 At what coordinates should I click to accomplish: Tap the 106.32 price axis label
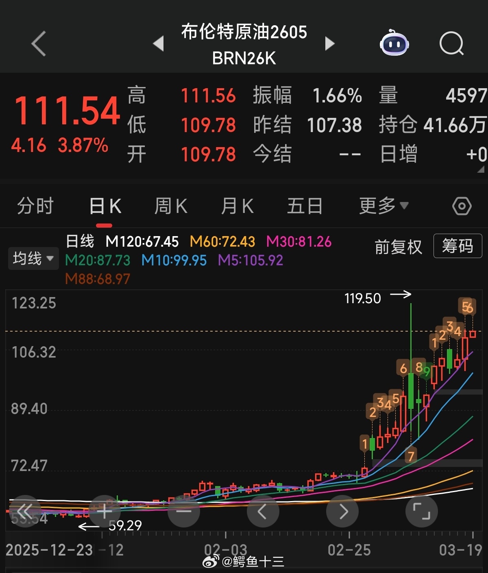(34, 352)
